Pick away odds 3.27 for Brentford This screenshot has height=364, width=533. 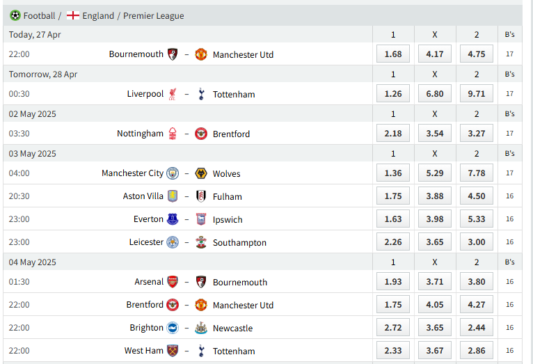477,134
